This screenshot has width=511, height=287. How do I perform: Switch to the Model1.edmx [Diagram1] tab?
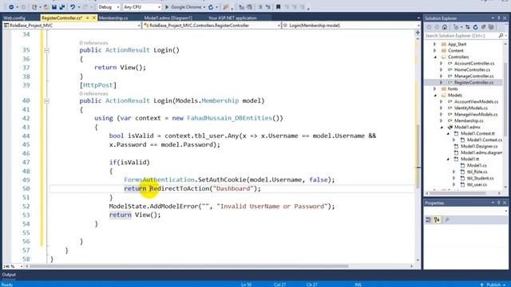[168, 18]
